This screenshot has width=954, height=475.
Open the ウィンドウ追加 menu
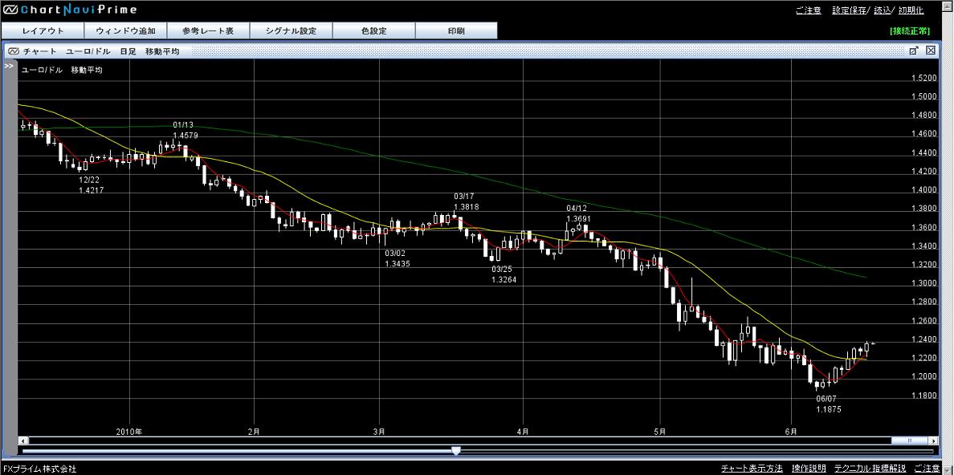tap(125, 30)
